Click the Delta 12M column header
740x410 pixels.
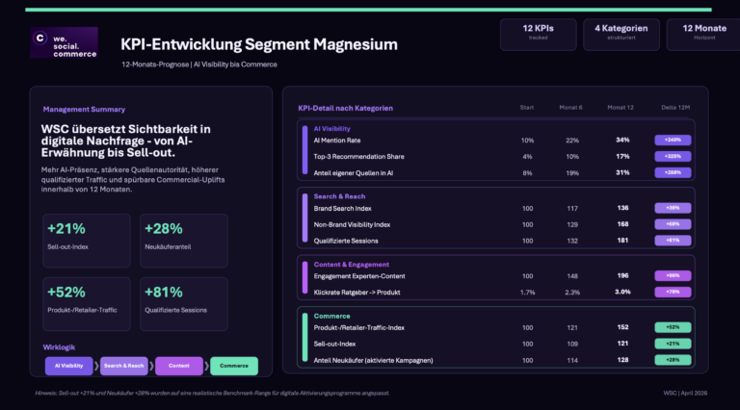(x=675, y=108)
